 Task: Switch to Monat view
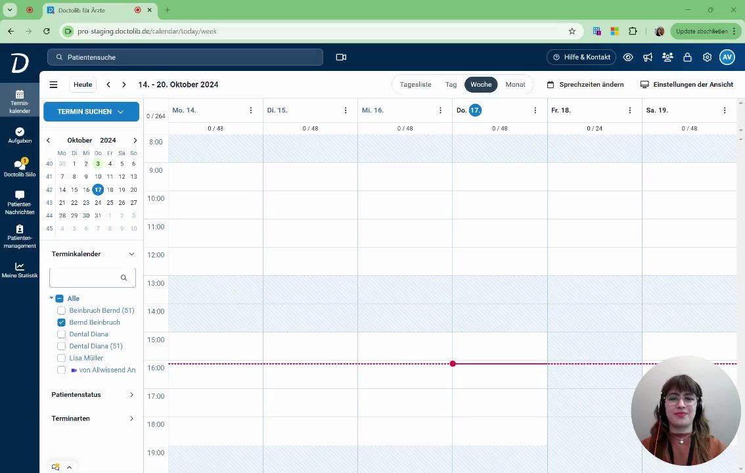point(515,85)
